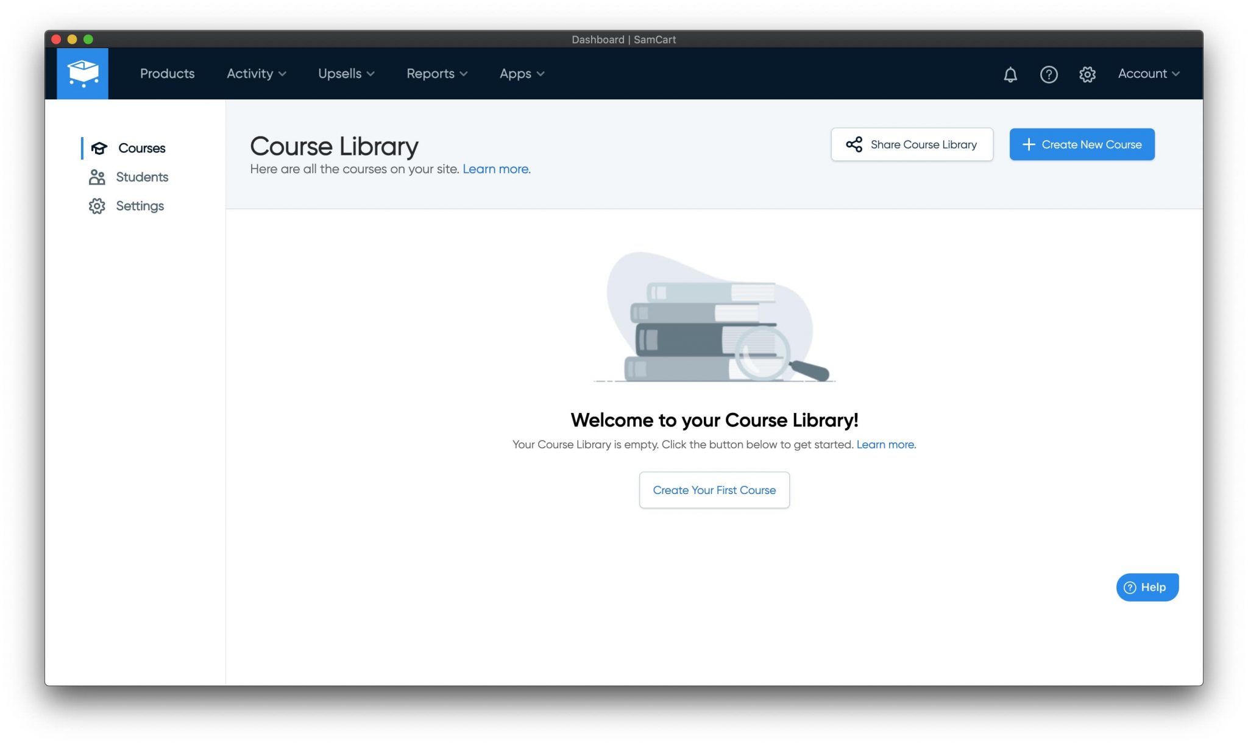Expand the Upsells dropdown
The image size is (1248, 745).
pyautogui.click(x=346, y=74)
